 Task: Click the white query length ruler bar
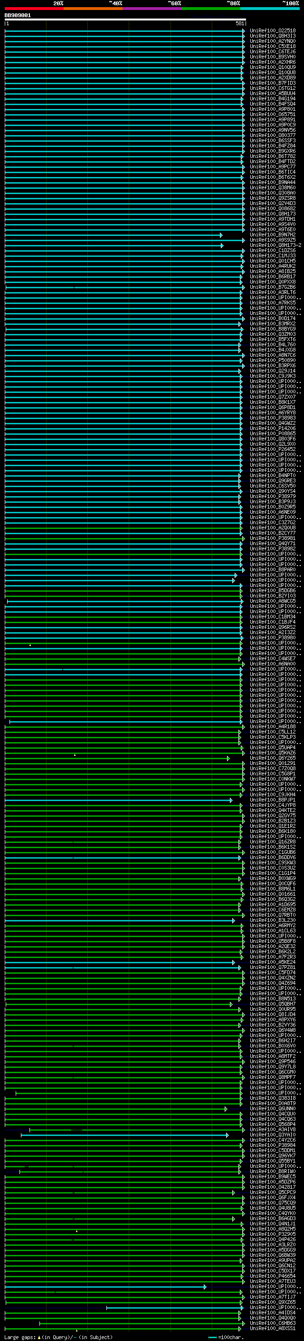pyautogui.click(x=125, y=20)
